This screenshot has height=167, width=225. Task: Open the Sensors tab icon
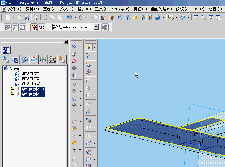pyautogui.click(x=43, y=59)
